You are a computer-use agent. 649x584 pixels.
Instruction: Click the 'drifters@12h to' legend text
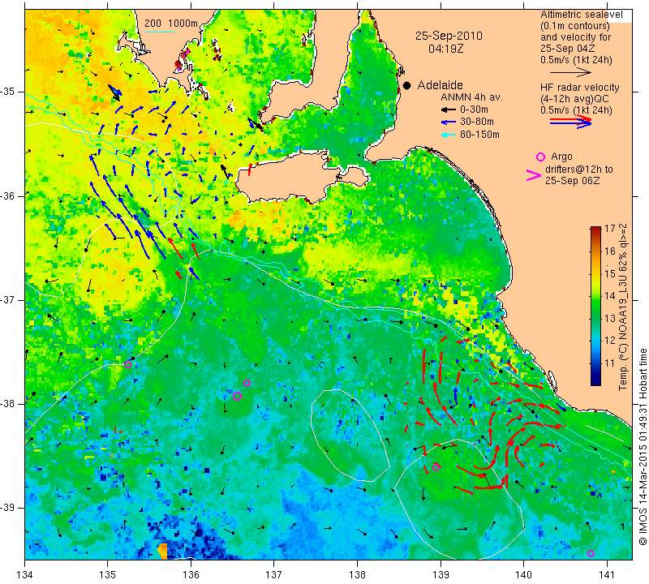click(578, 170)
